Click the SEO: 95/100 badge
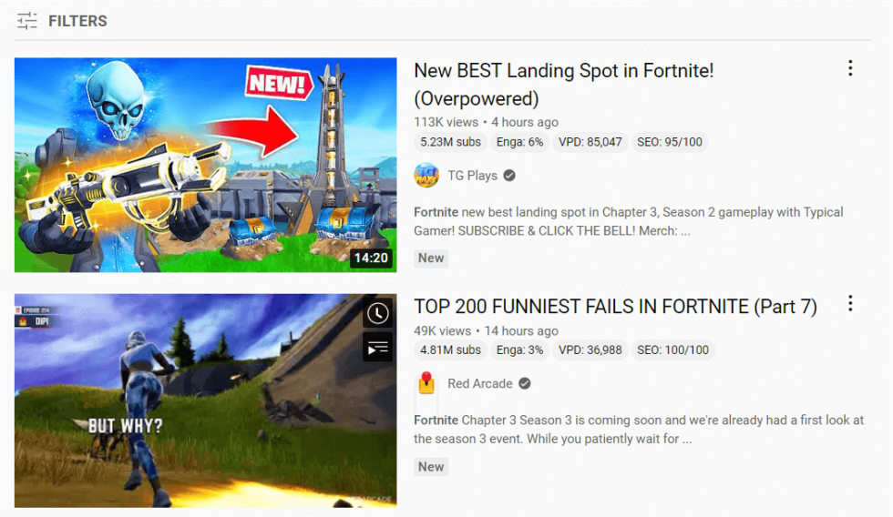Viewport: 893px width, 517px height. click(x=669, y=142)
